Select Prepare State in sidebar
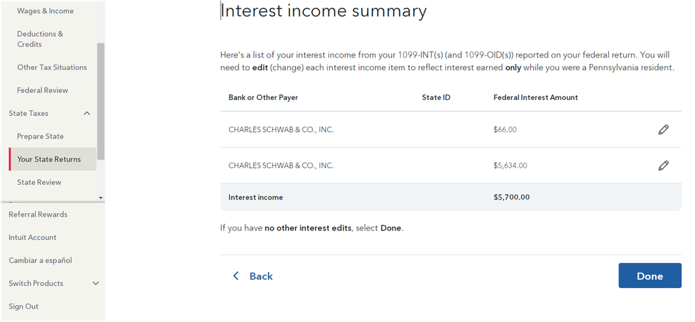Screen dimensions: 695x322 pos(40,136)
